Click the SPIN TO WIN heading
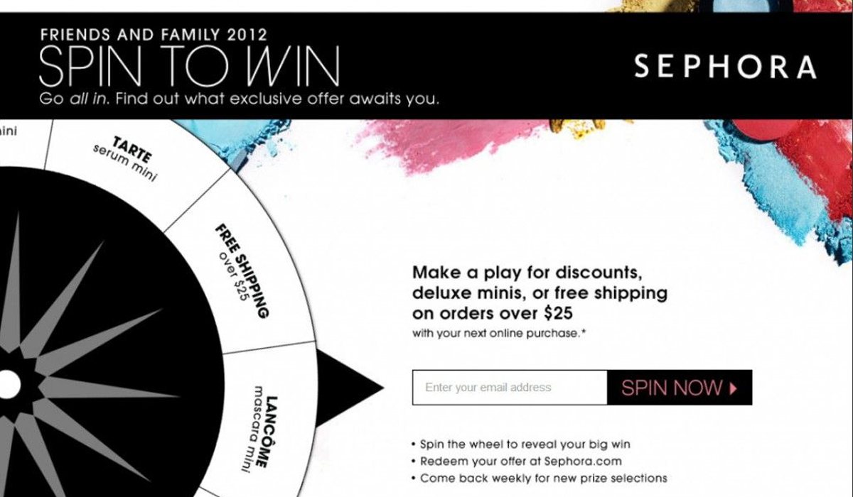 coord(189,67)
